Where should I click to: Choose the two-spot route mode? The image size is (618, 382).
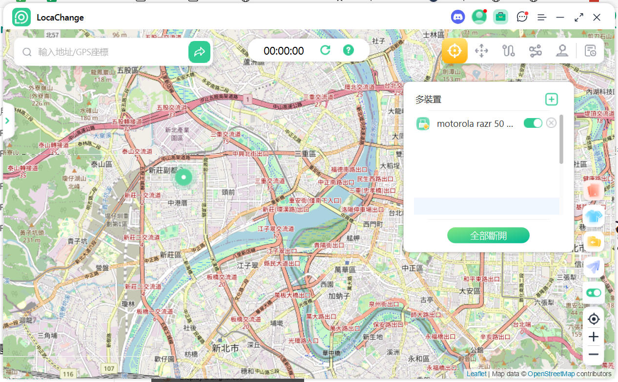(509, 51)
